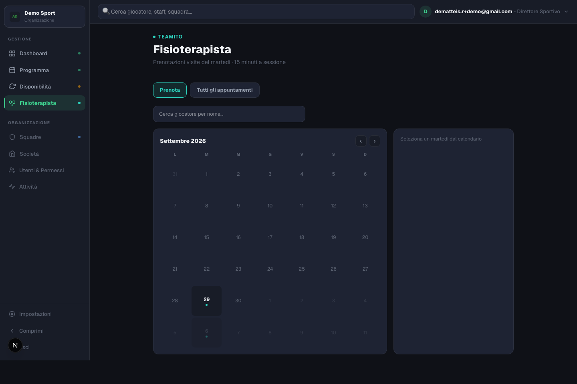Open Utenti & Permessi page

click(44, 170)
